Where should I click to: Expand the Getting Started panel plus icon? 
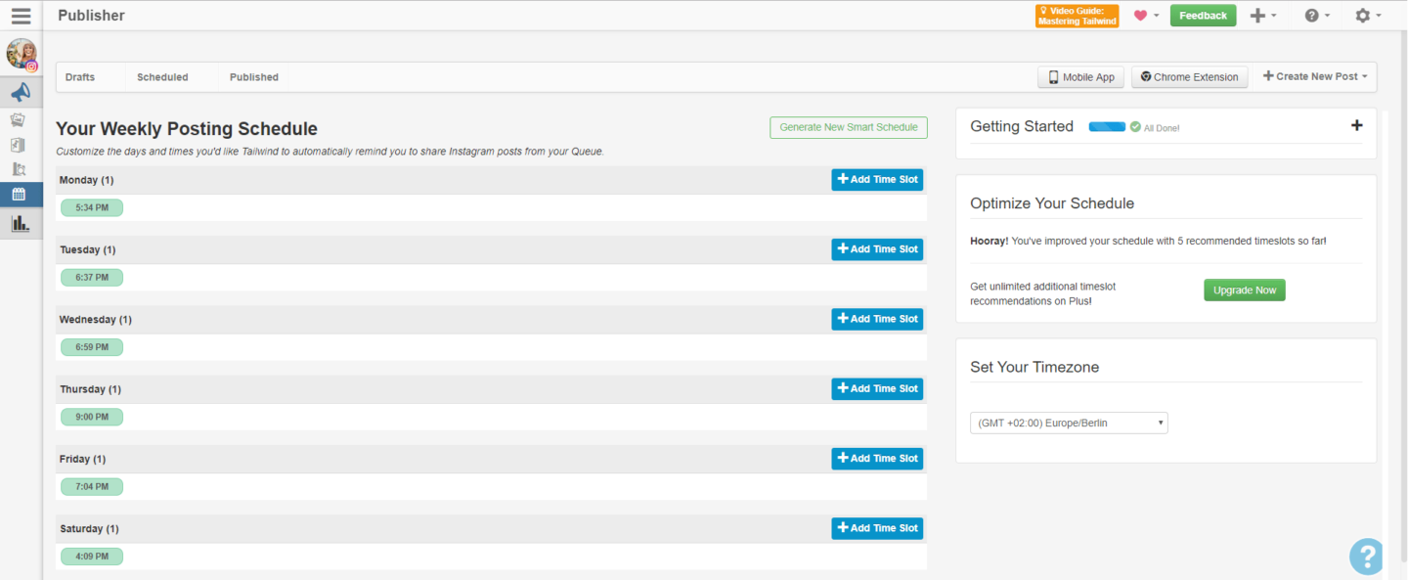pyautogui.click(x=1356, y=125)
